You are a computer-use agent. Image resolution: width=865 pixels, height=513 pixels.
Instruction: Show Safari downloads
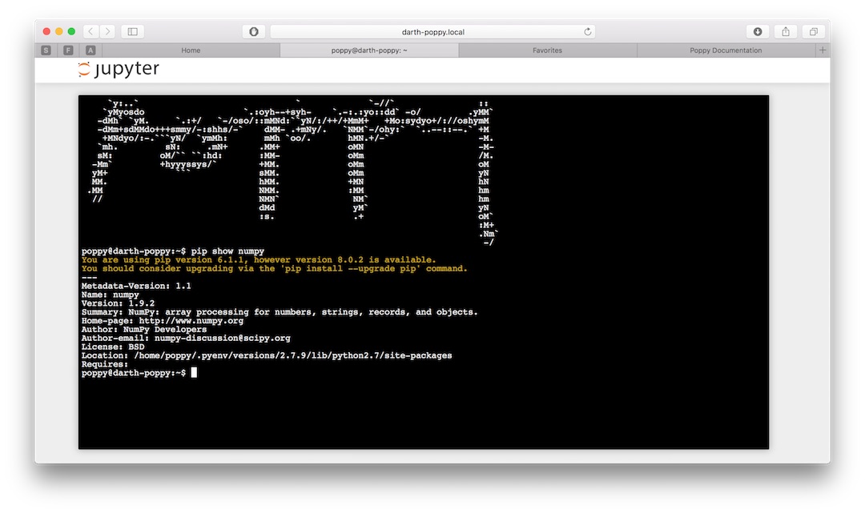coord(758,31)
